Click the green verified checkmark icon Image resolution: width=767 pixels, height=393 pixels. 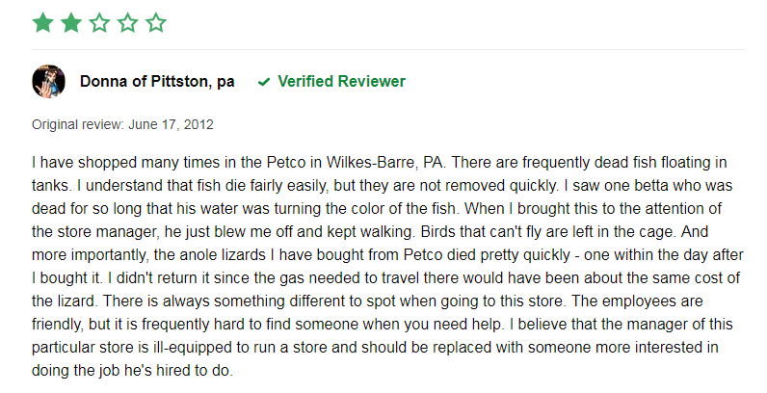tap(264, 82)
